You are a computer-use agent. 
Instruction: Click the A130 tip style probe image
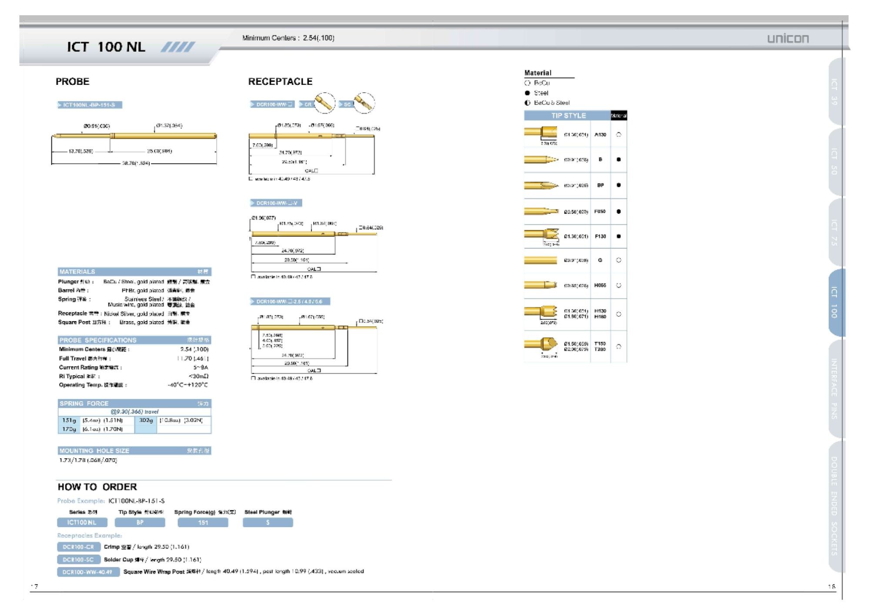[x=541, y=132]
